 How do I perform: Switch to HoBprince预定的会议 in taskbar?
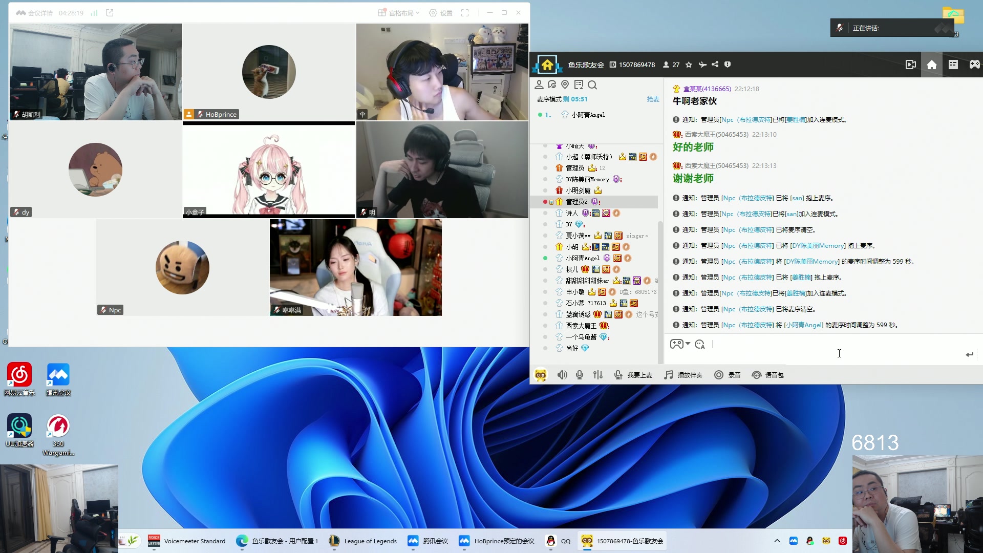pyautogui.click(x=496, y=541)
